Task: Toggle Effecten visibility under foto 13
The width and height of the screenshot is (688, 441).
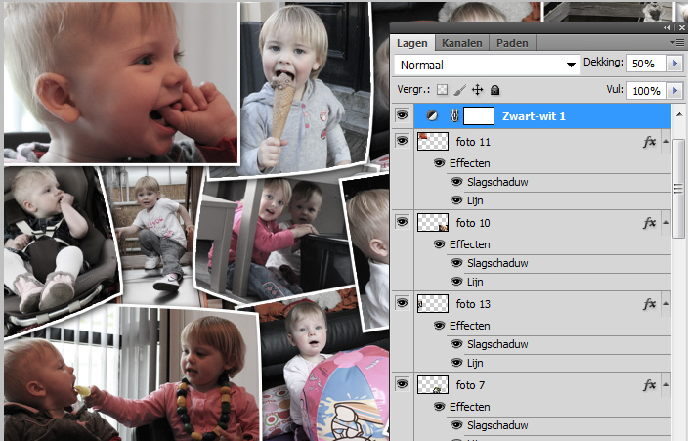Action: [439, 326]
